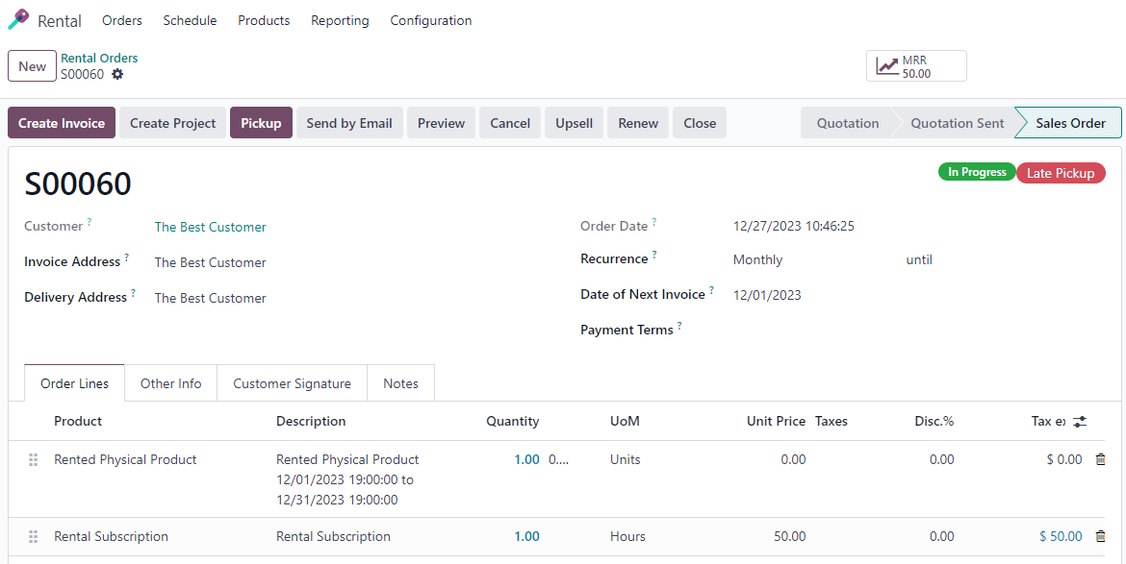Open the MRR chart stat button

pyautogui.click(x=916, y=66)
